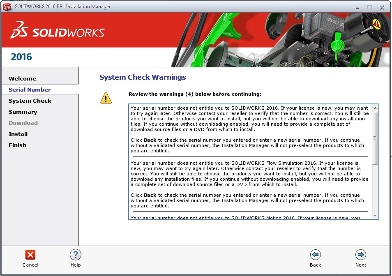This screenshot has height=276, width=392.
Task: Open System Check step in sidebar
Action: pyautogui.click(x=30, y=101)
